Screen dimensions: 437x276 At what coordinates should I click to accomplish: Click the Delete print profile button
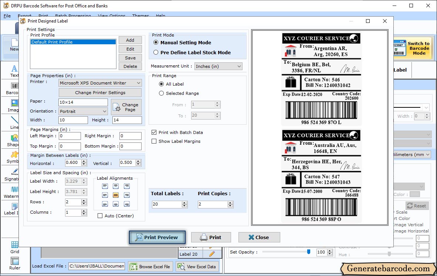click(130, 66)
